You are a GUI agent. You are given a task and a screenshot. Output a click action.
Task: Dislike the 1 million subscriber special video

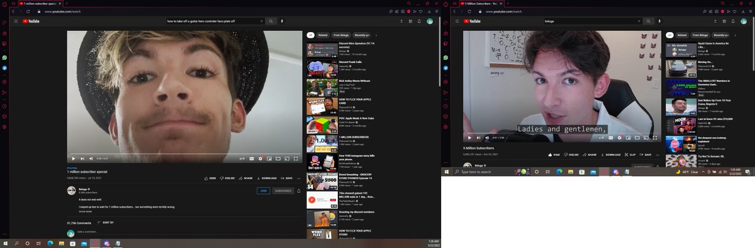click(227, 178)
